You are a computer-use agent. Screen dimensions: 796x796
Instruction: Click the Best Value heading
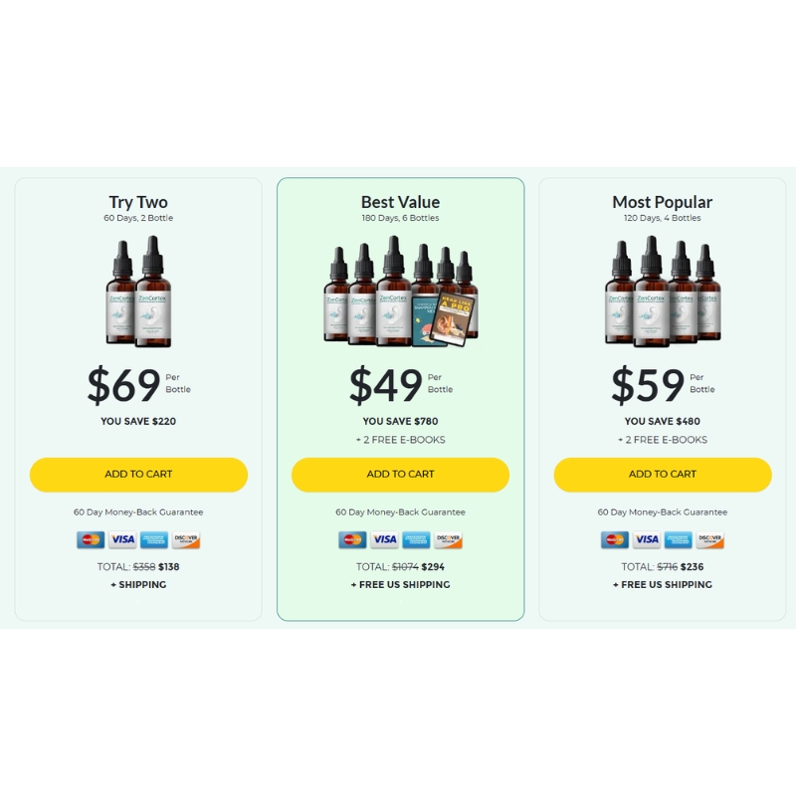[401, 202]
